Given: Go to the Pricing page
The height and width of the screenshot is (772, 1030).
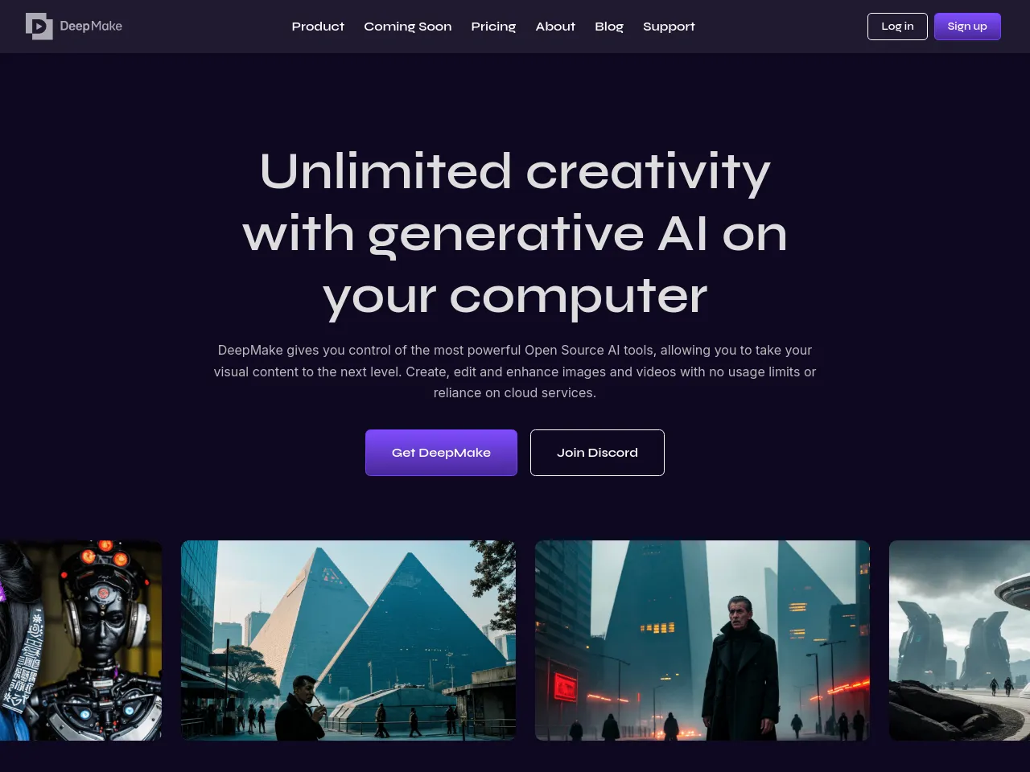Looking at the screenshot, I should click(493, 27).
